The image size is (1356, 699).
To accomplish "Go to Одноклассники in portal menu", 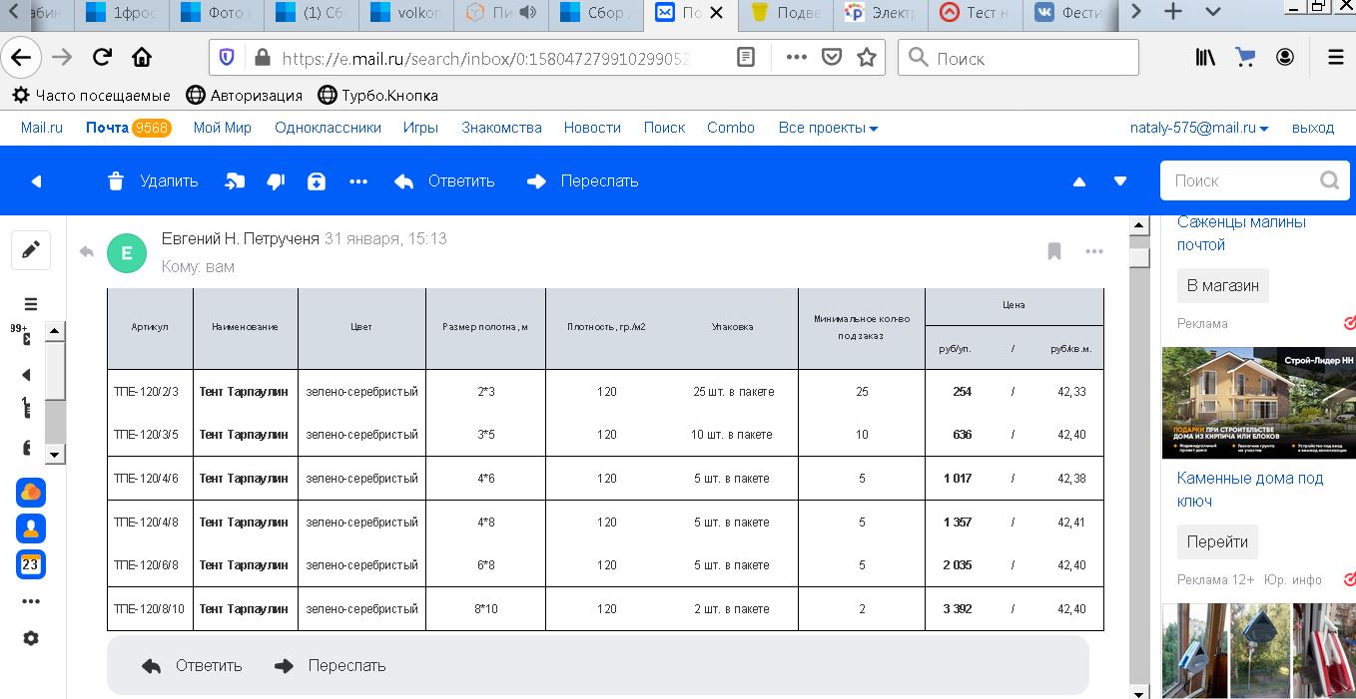I will (x=328, y=128).
